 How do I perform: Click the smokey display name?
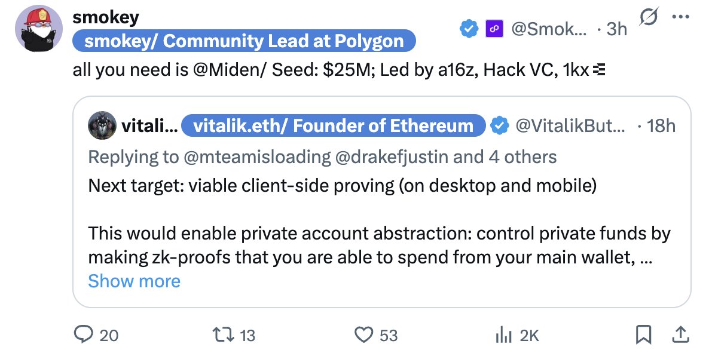pos(105,17)
